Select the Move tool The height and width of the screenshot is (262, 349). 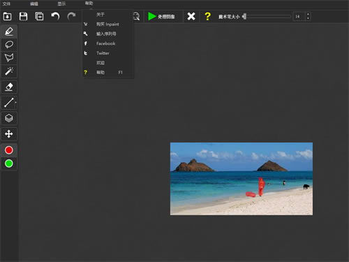click(x=9, y=134)
